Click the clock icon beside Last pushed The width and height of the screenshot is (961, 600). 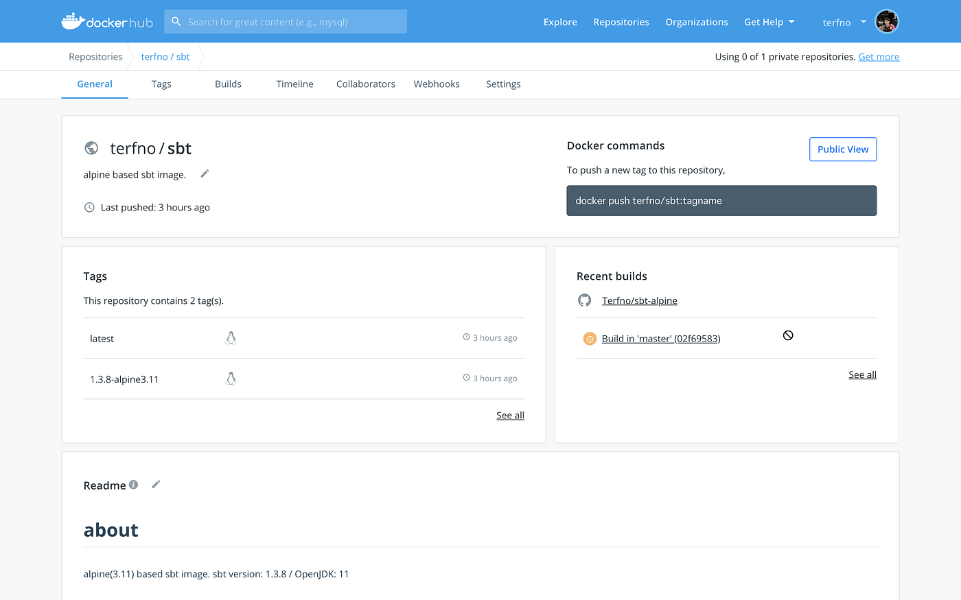tap(89, 207)
